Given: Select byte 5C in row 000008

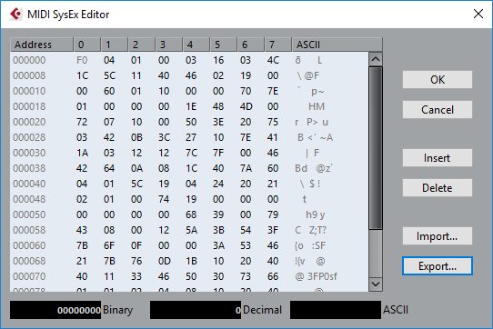Looking at the screenshot, I should [109, 75].
